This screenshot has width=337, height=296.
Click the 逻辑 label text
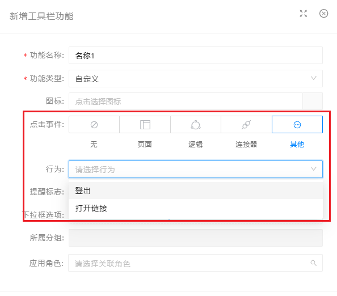click(x=196, y=145)
